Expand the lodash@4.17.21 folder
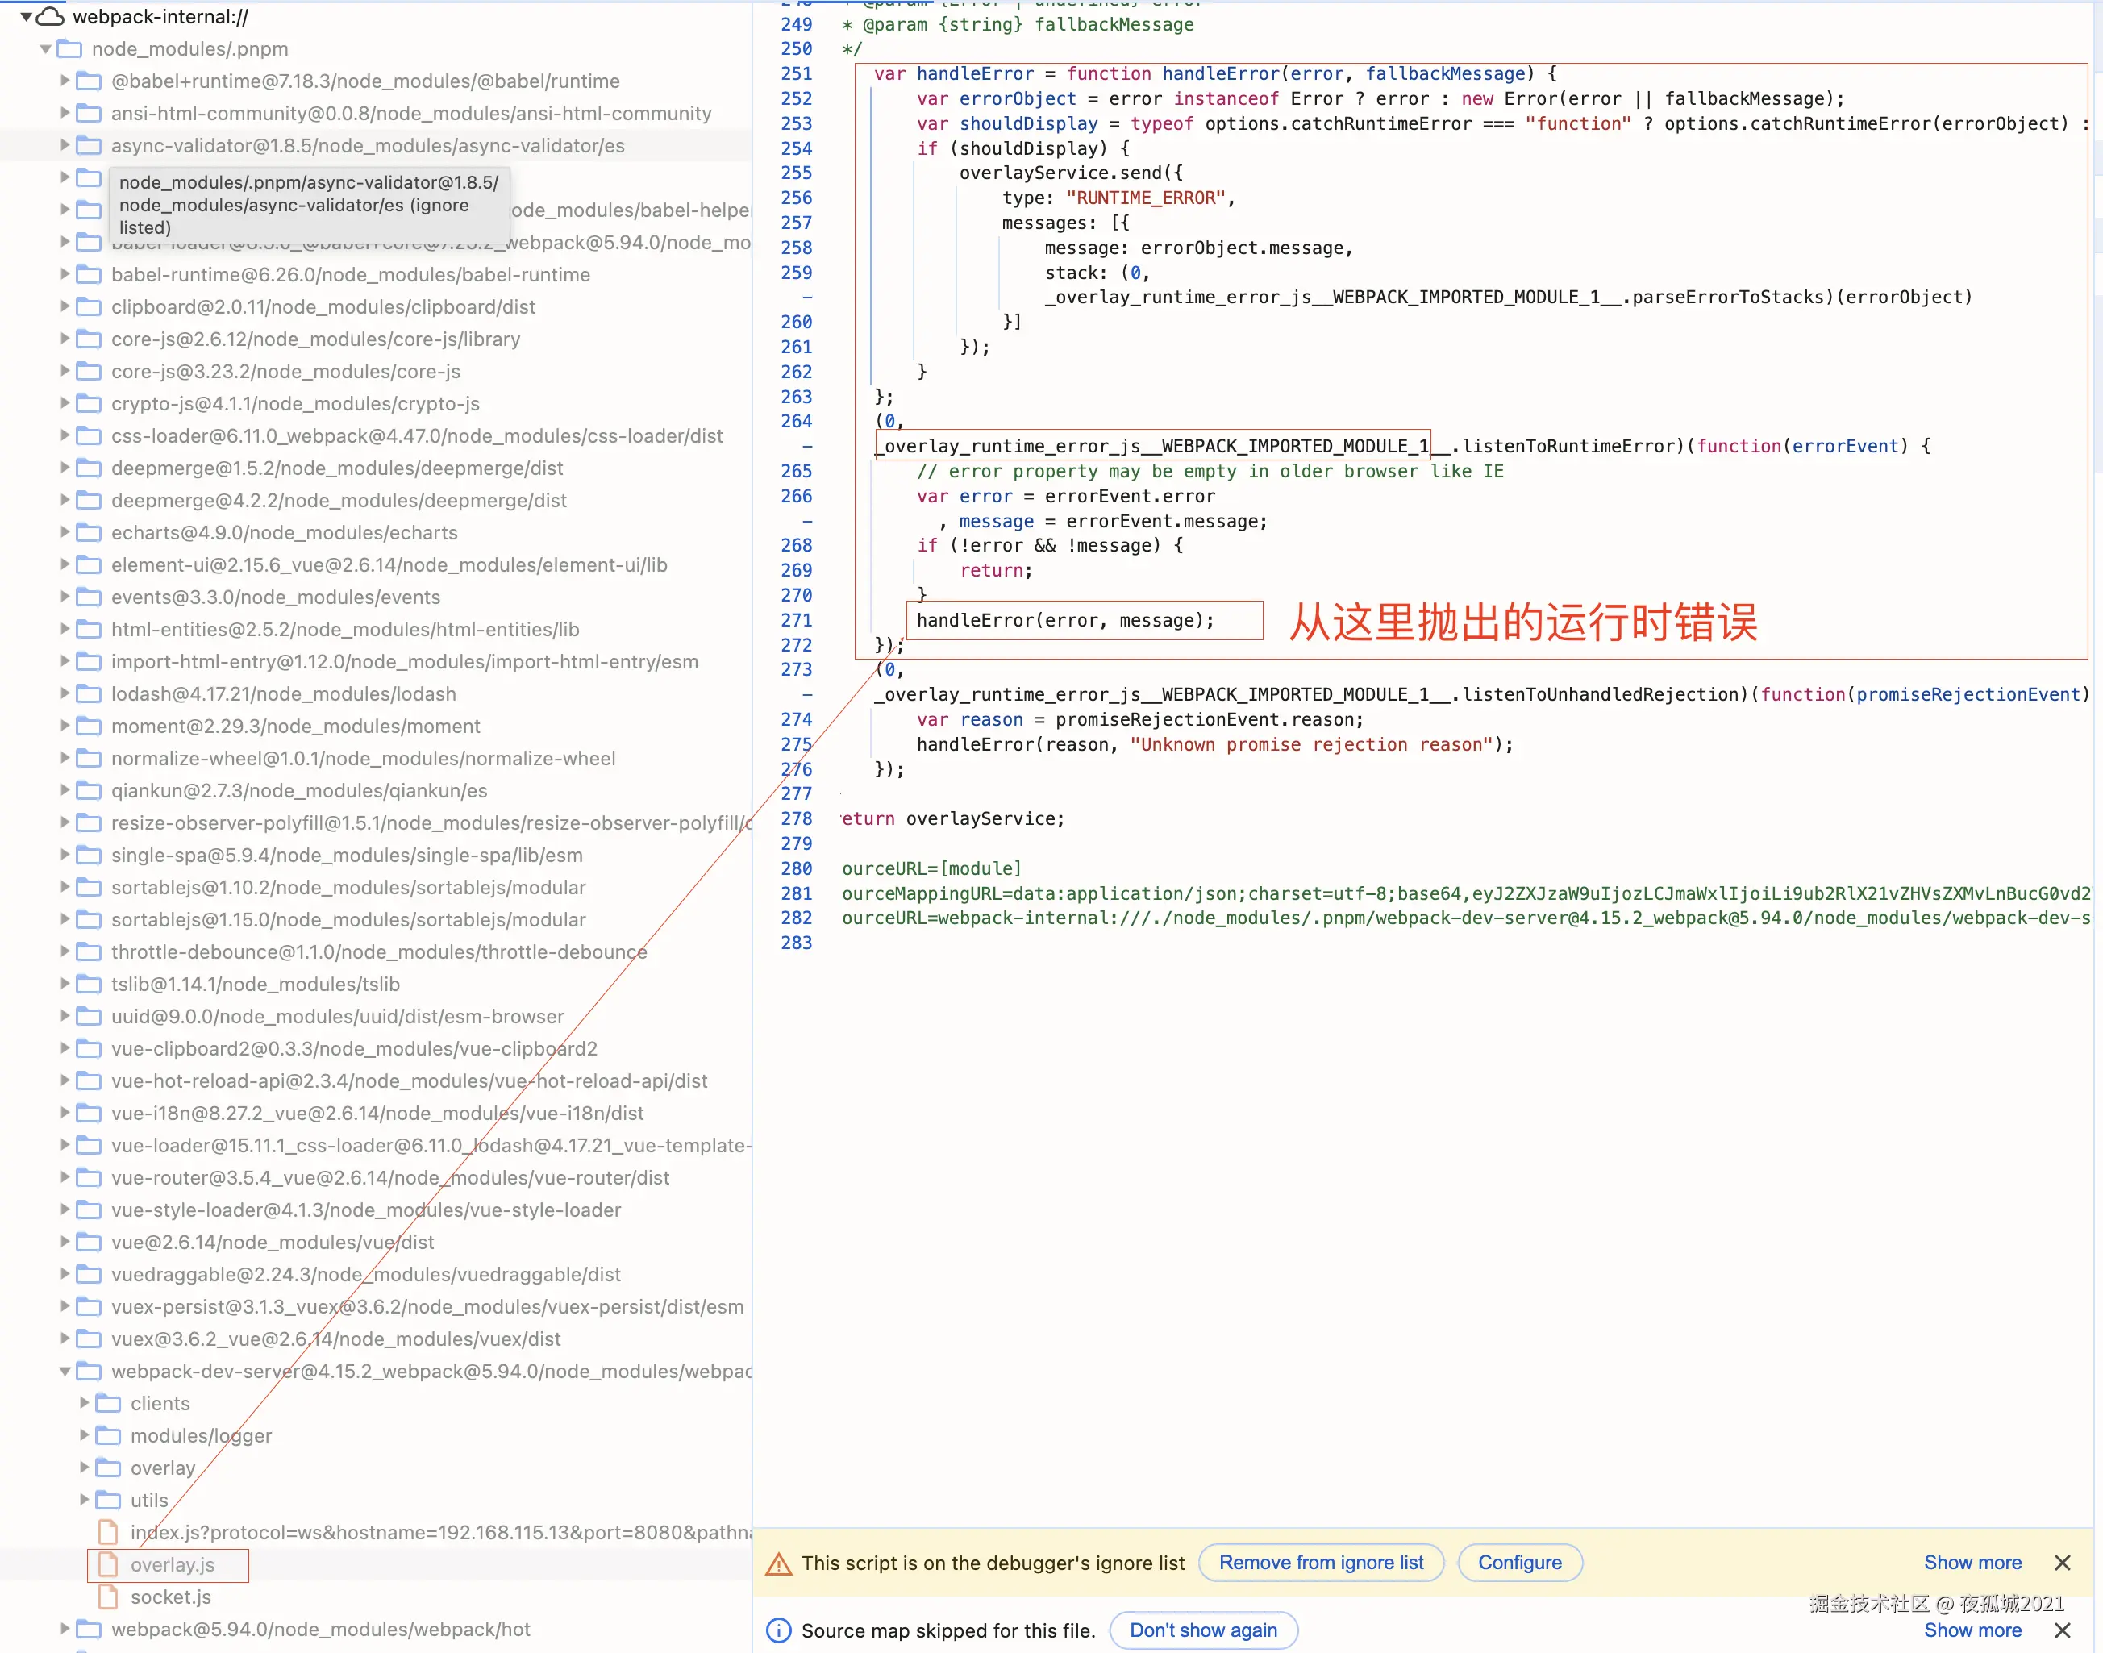 pyautogui.click(x=65, y=694)
